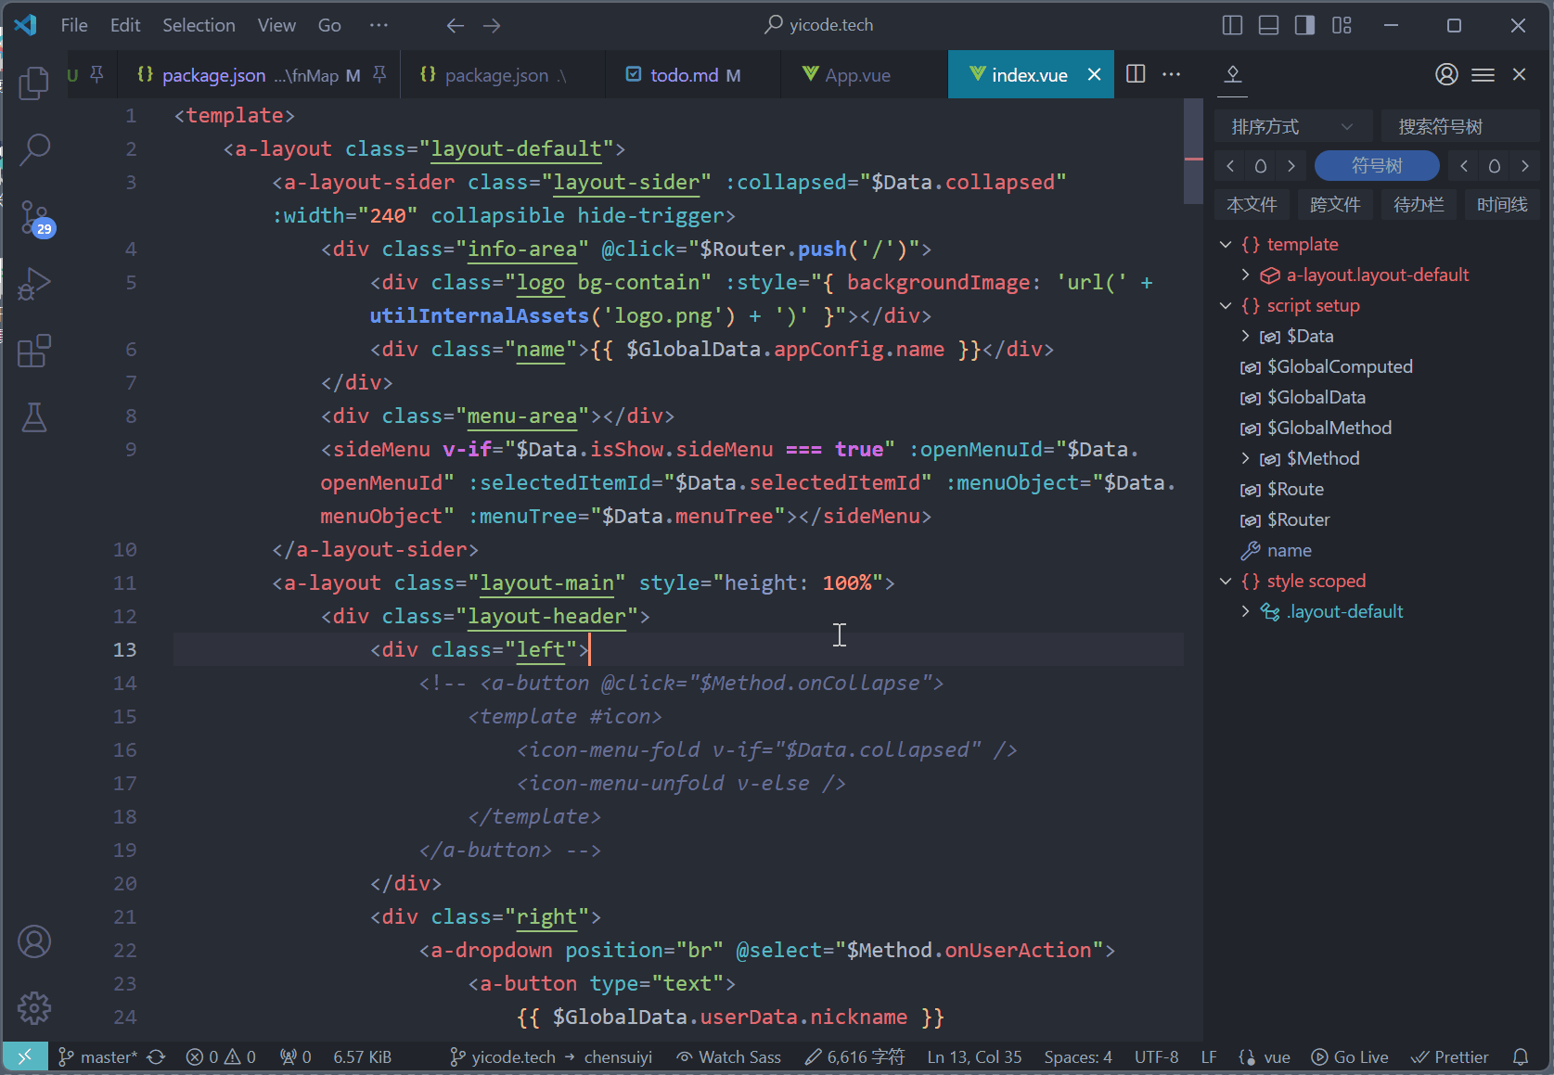This screenshot has height=1075, width=1554.
Task: Toggle the secondary side bar
Action: coord(1304,26)
